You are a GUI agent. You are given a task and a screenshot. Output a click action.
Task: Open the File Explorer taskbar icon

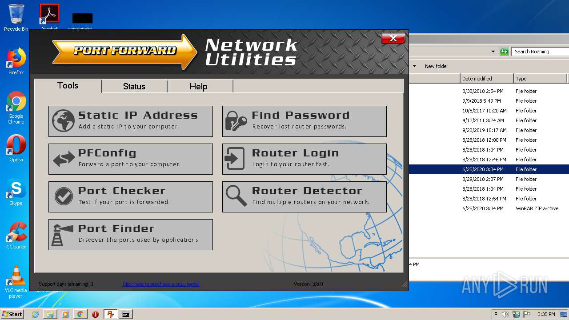coord(50,314)
